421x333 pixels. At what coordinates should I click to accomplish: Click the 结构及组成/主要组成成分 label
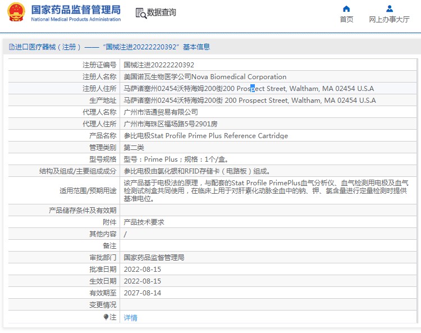pyautogui.click(x=78, y=171)
